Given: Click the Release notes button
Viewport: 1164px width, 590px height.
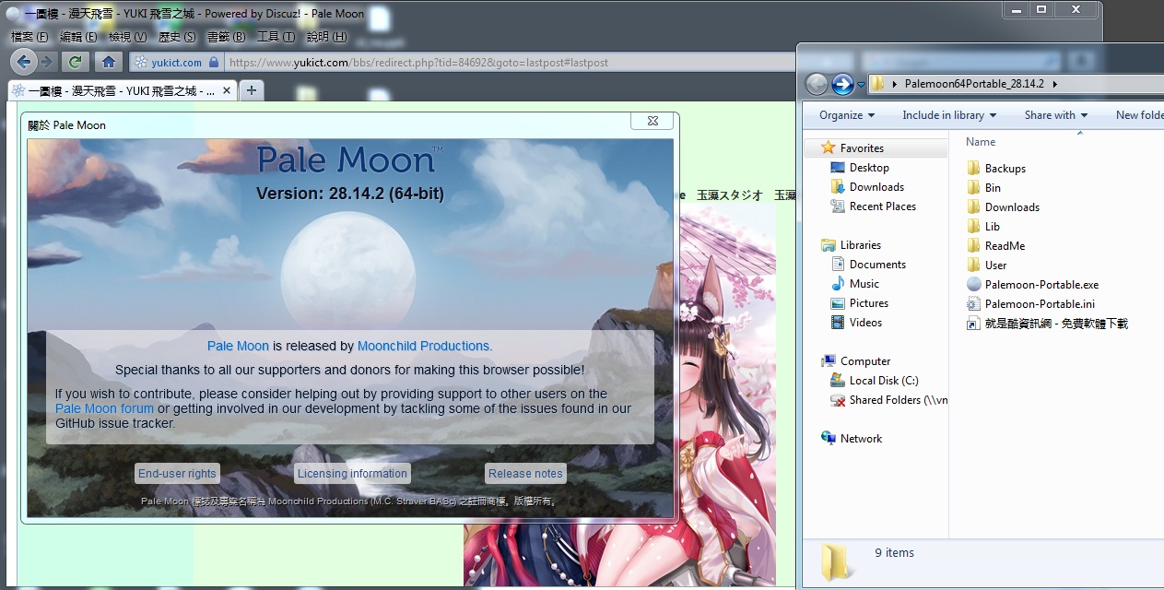Looking at the screenshot, I should tap(525, 473).
